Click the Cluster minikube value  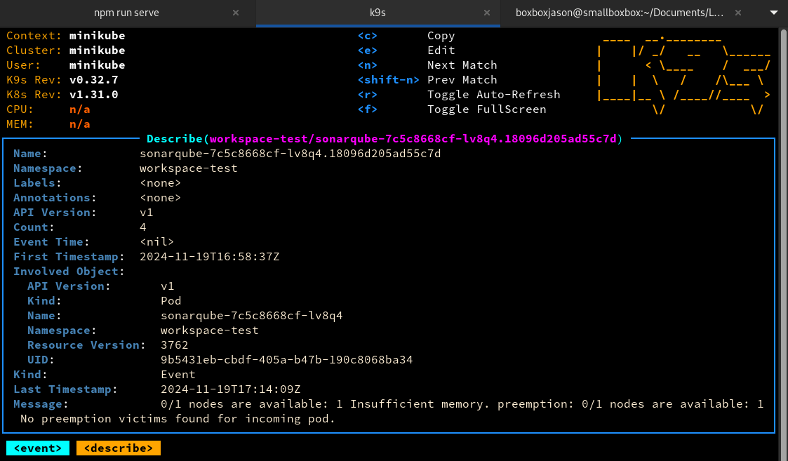click(x=97, y=51)
